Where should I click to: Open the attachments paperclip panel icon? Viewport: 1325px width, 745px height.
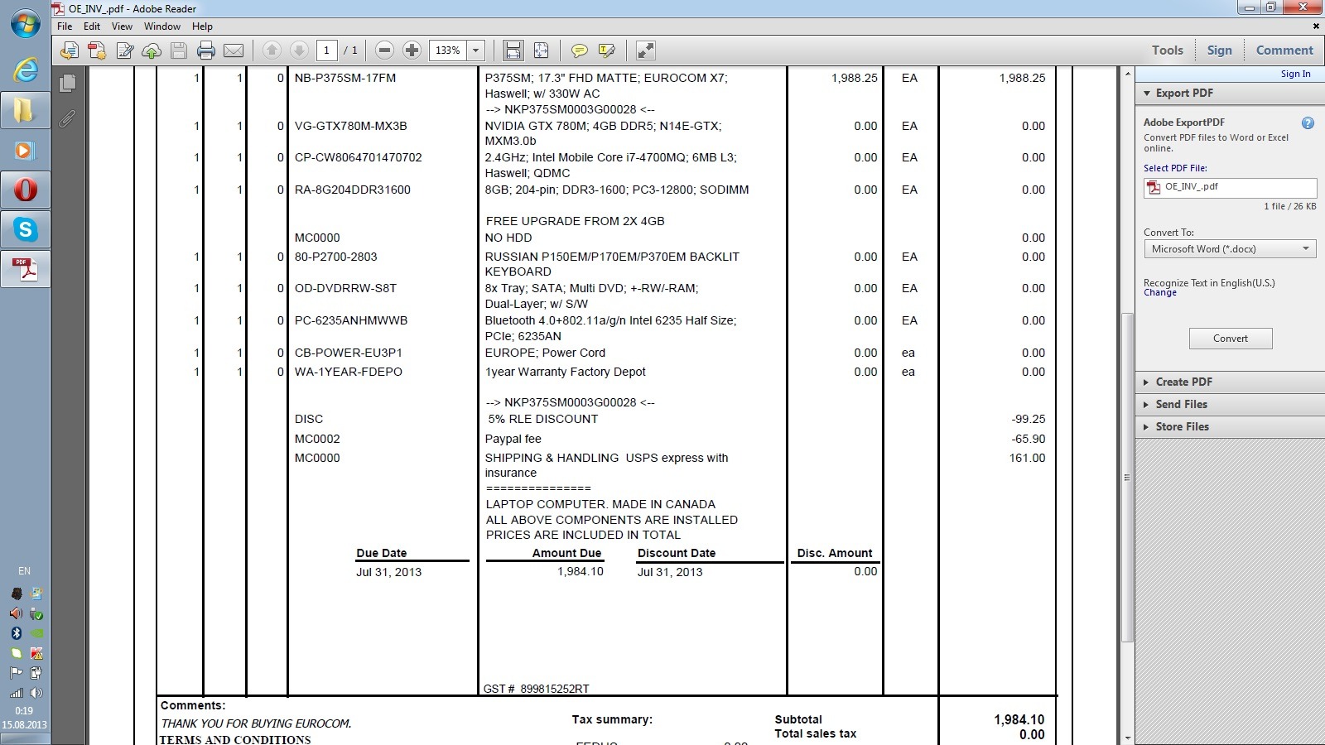[x=68, y=119]
